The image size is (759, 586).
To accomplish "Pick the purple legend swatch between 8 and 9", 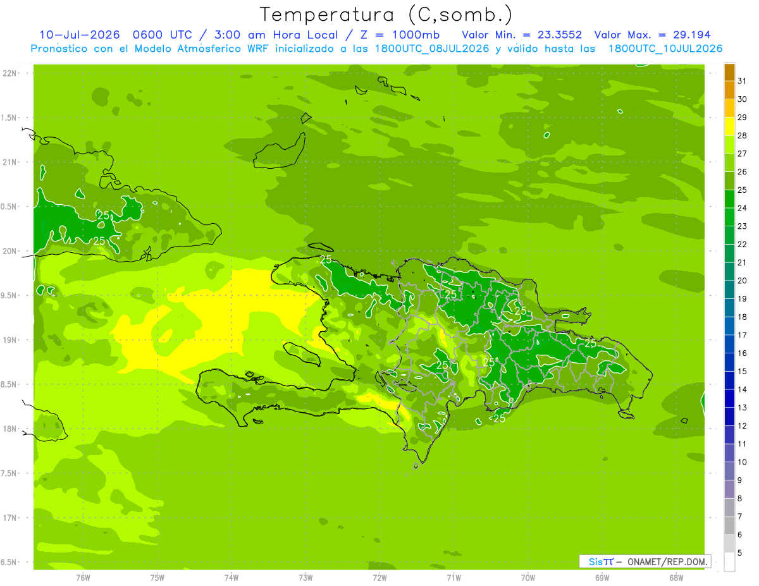I will (729, 489).
